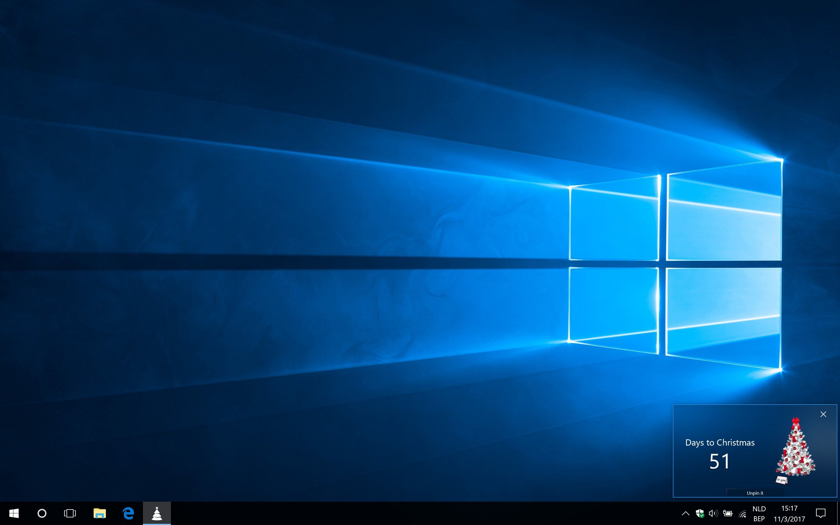Click the Christmas tree image in widget

coord(796,450)
